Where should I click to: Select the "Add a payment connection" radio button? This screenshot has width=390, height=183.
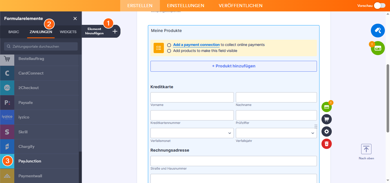169,45
